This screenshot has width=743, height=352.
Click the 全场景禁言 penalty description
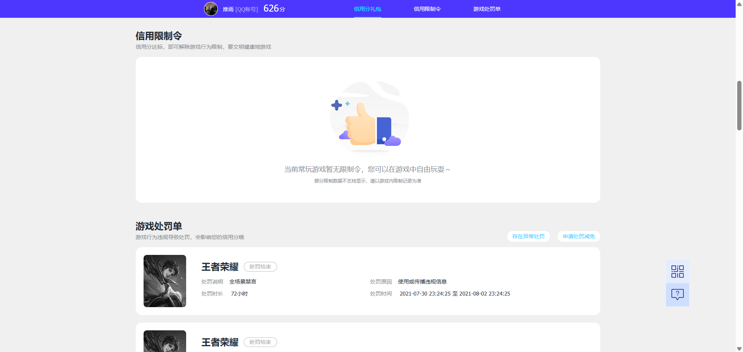click(243, 282)
